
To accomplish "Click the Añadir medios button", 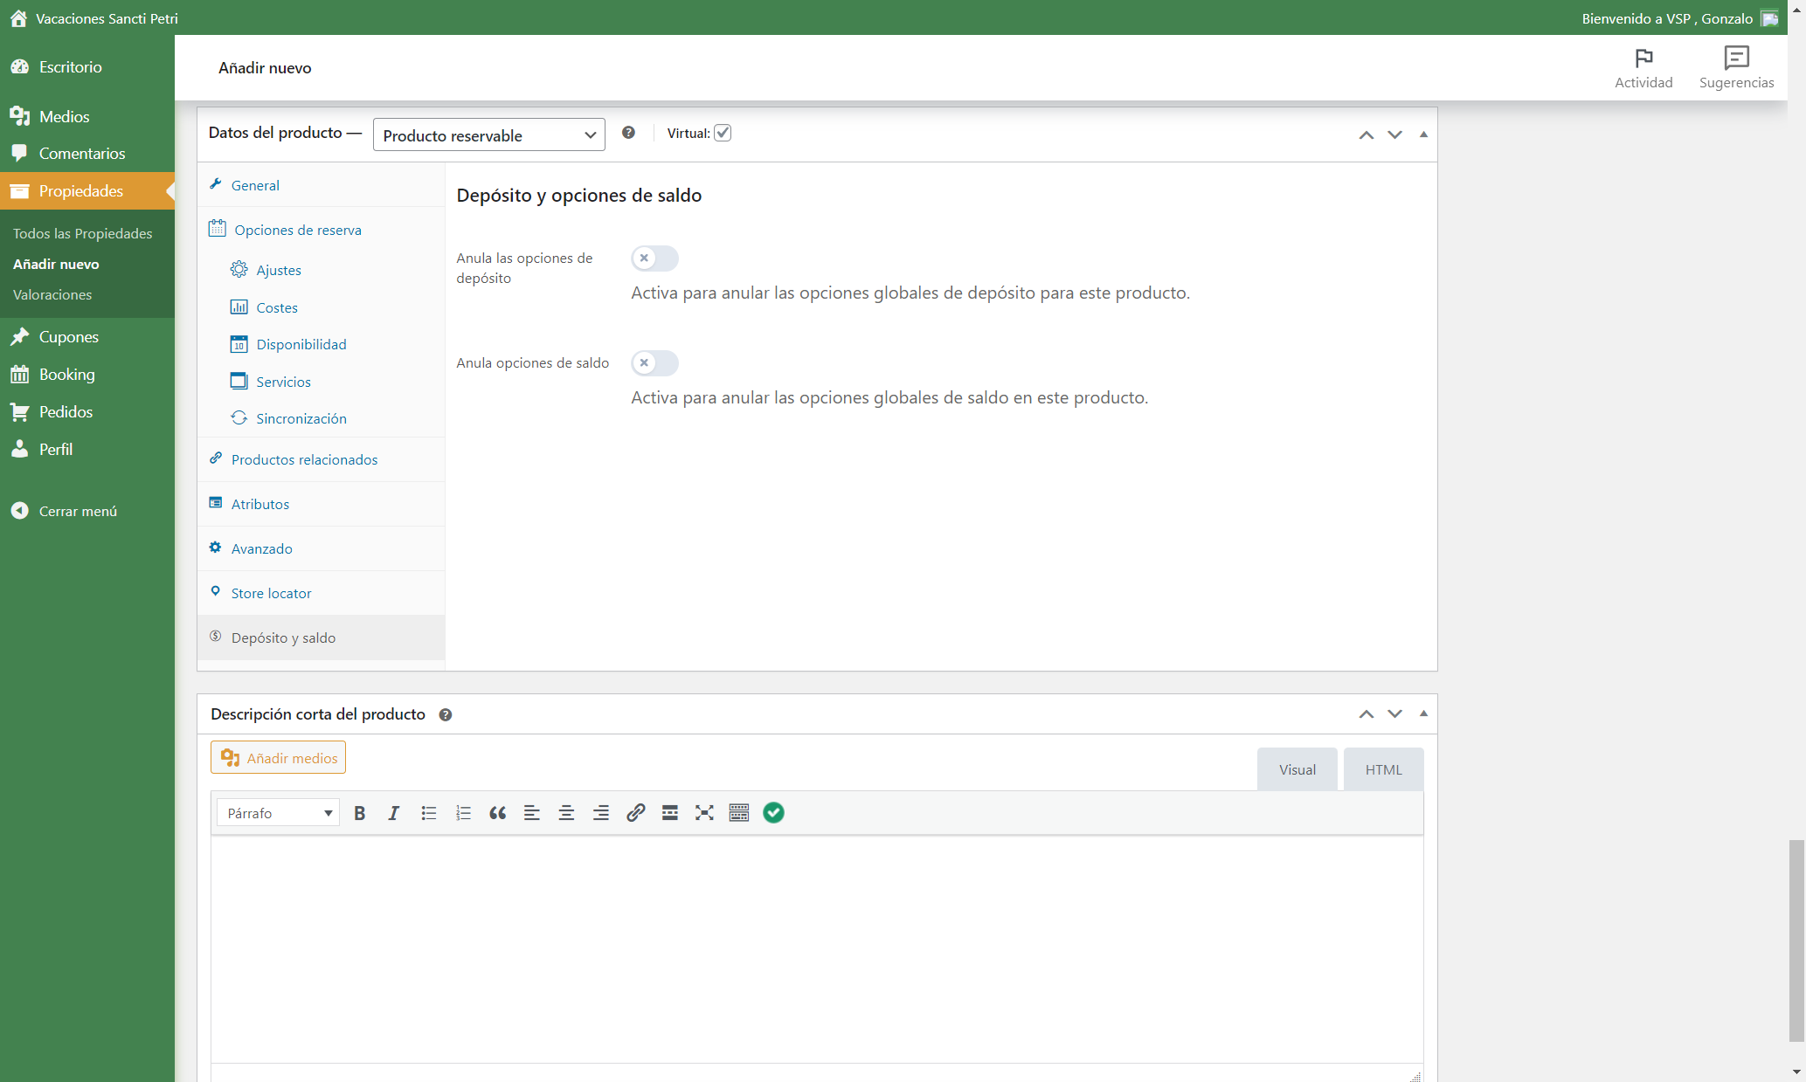I will point(278,757).
